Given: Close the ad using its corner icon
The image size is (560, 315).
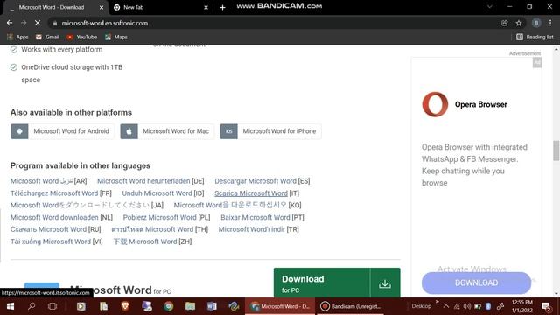Looking at the screenshot, I should 537,63.
